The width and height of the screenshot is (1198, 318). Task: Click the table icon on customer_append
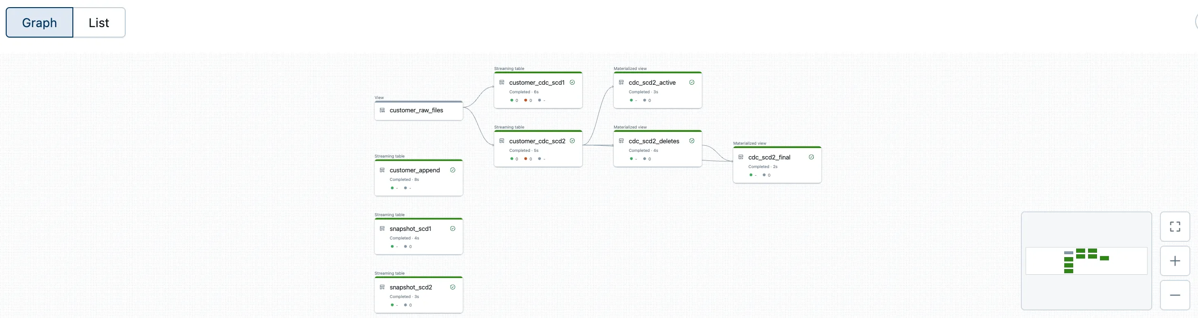tap(382, 170)
